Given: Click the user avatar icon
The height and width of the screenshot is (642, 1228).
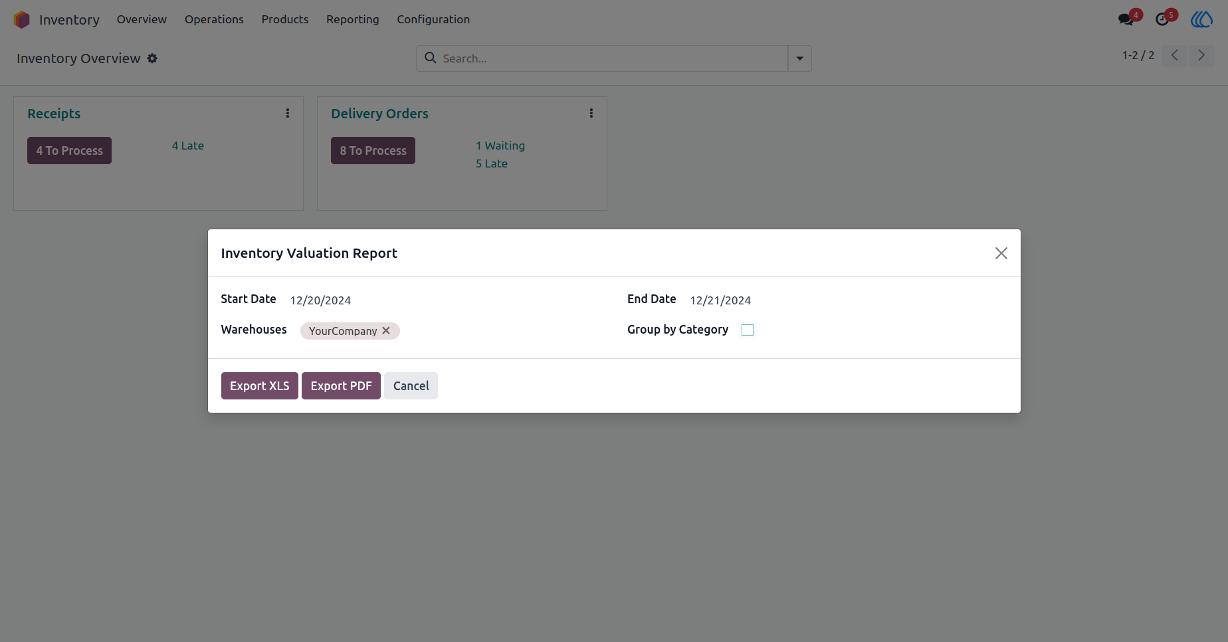Looking at the screenshot, I should coord(1201,19).
